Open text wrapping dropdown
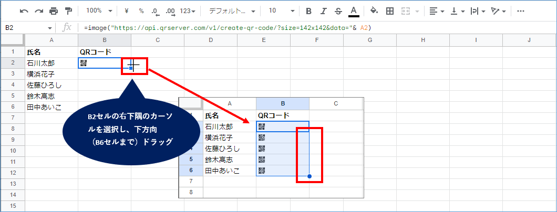The image size is (557, 212). (478, 11)
